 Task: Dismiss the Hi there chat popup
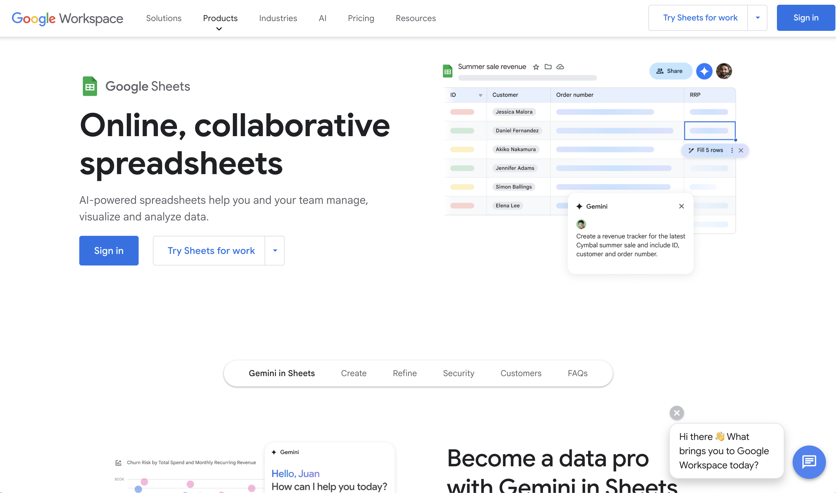click(677, 413)
